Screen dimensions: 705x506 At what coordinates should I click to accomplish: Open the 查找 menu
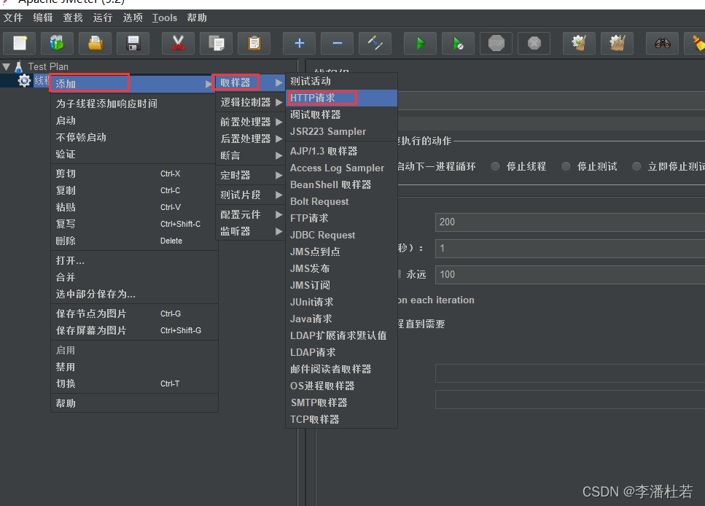click(73, 17)
